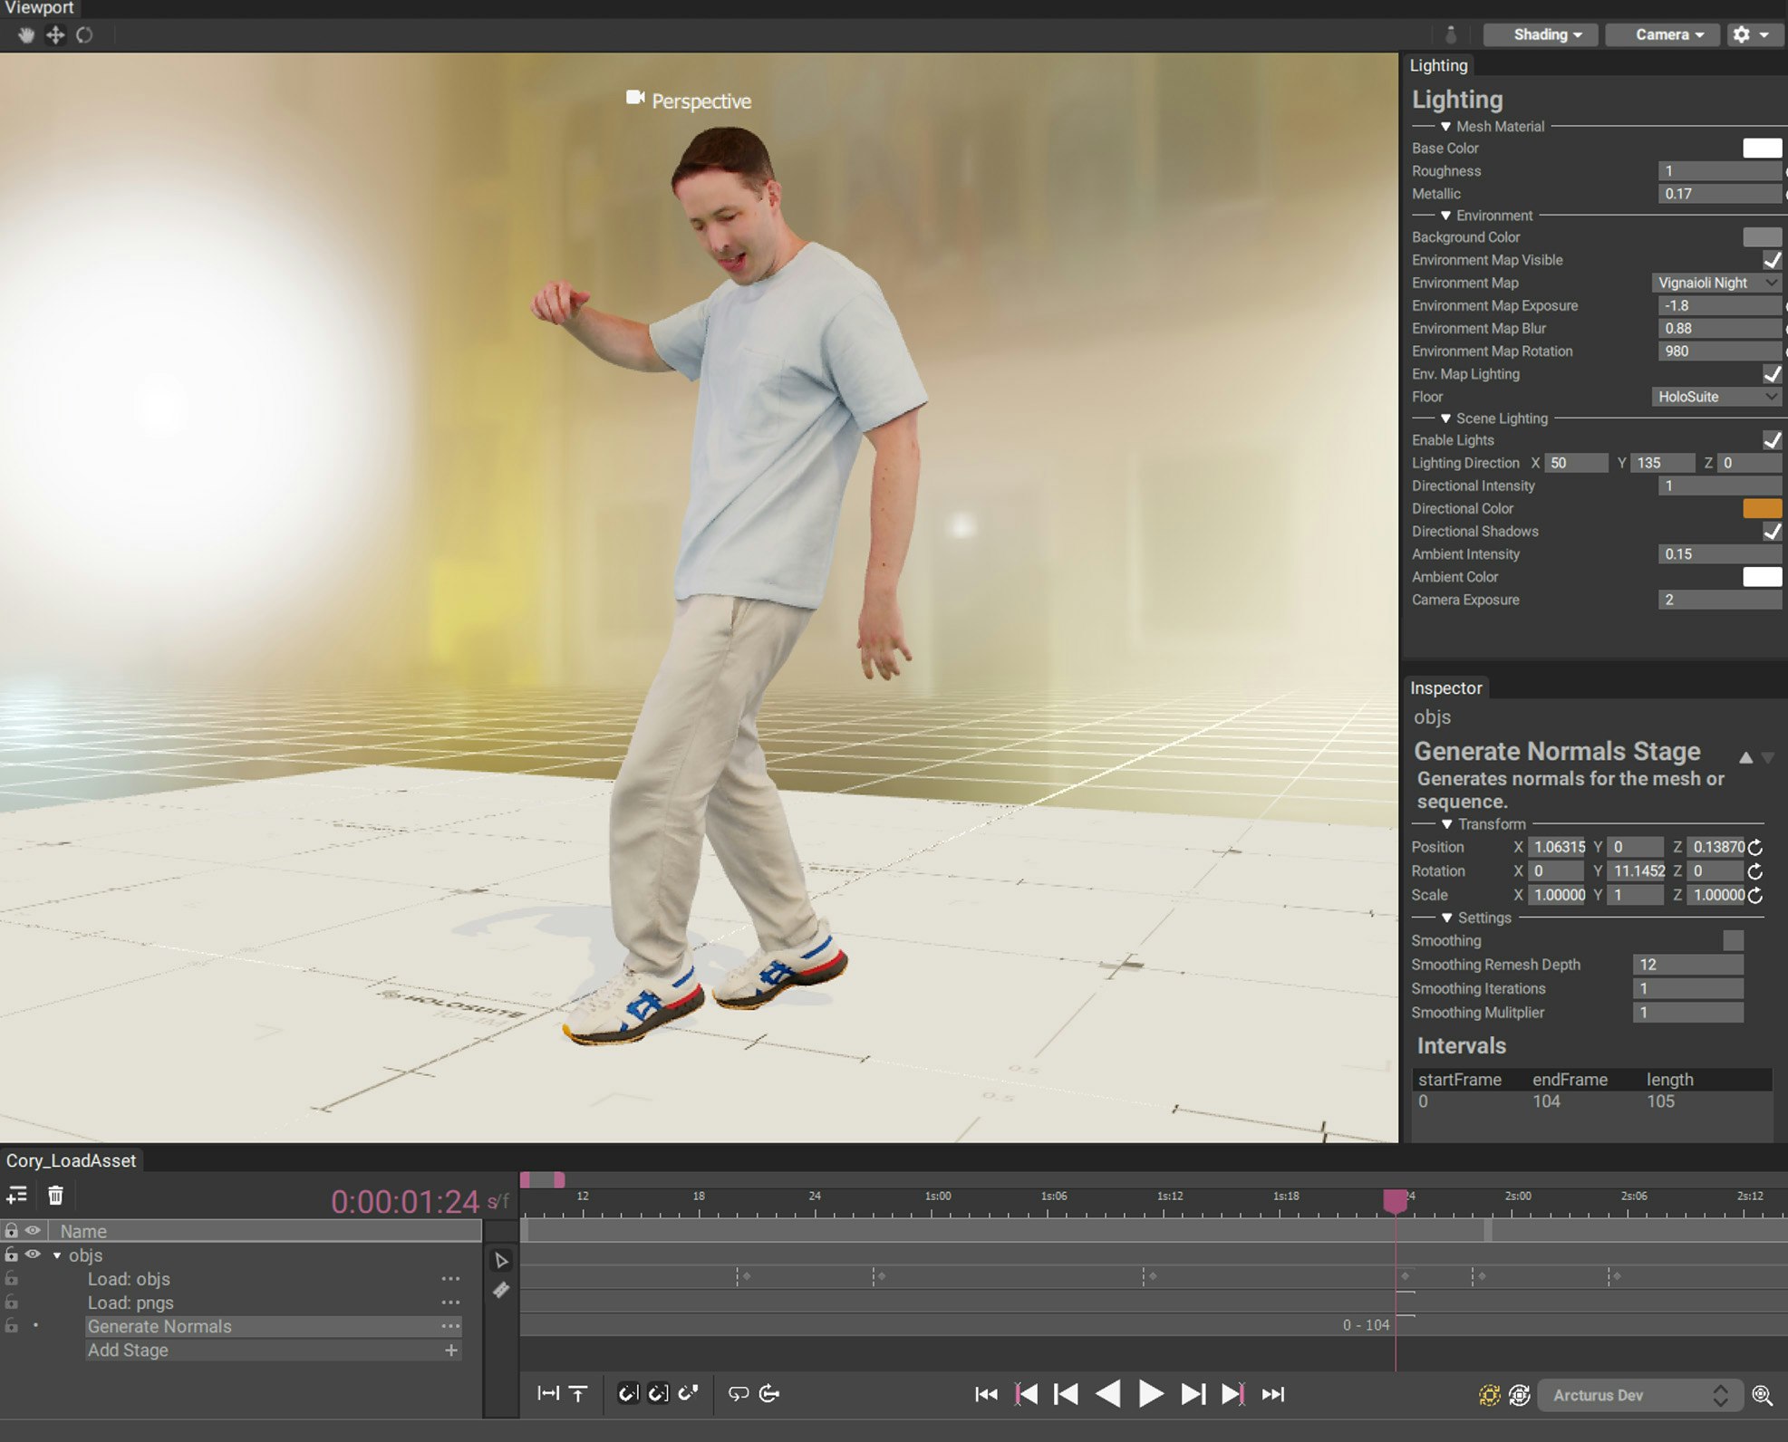Select the razor cut tool beside timeline
This screenshot has height=1442, width=1788.
pos(501,1290)
